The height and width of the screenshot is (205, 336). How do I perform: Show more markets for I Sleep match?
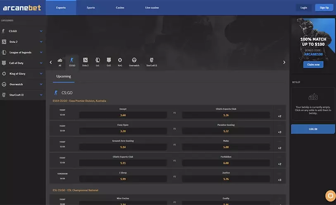[x=280, y=180]
